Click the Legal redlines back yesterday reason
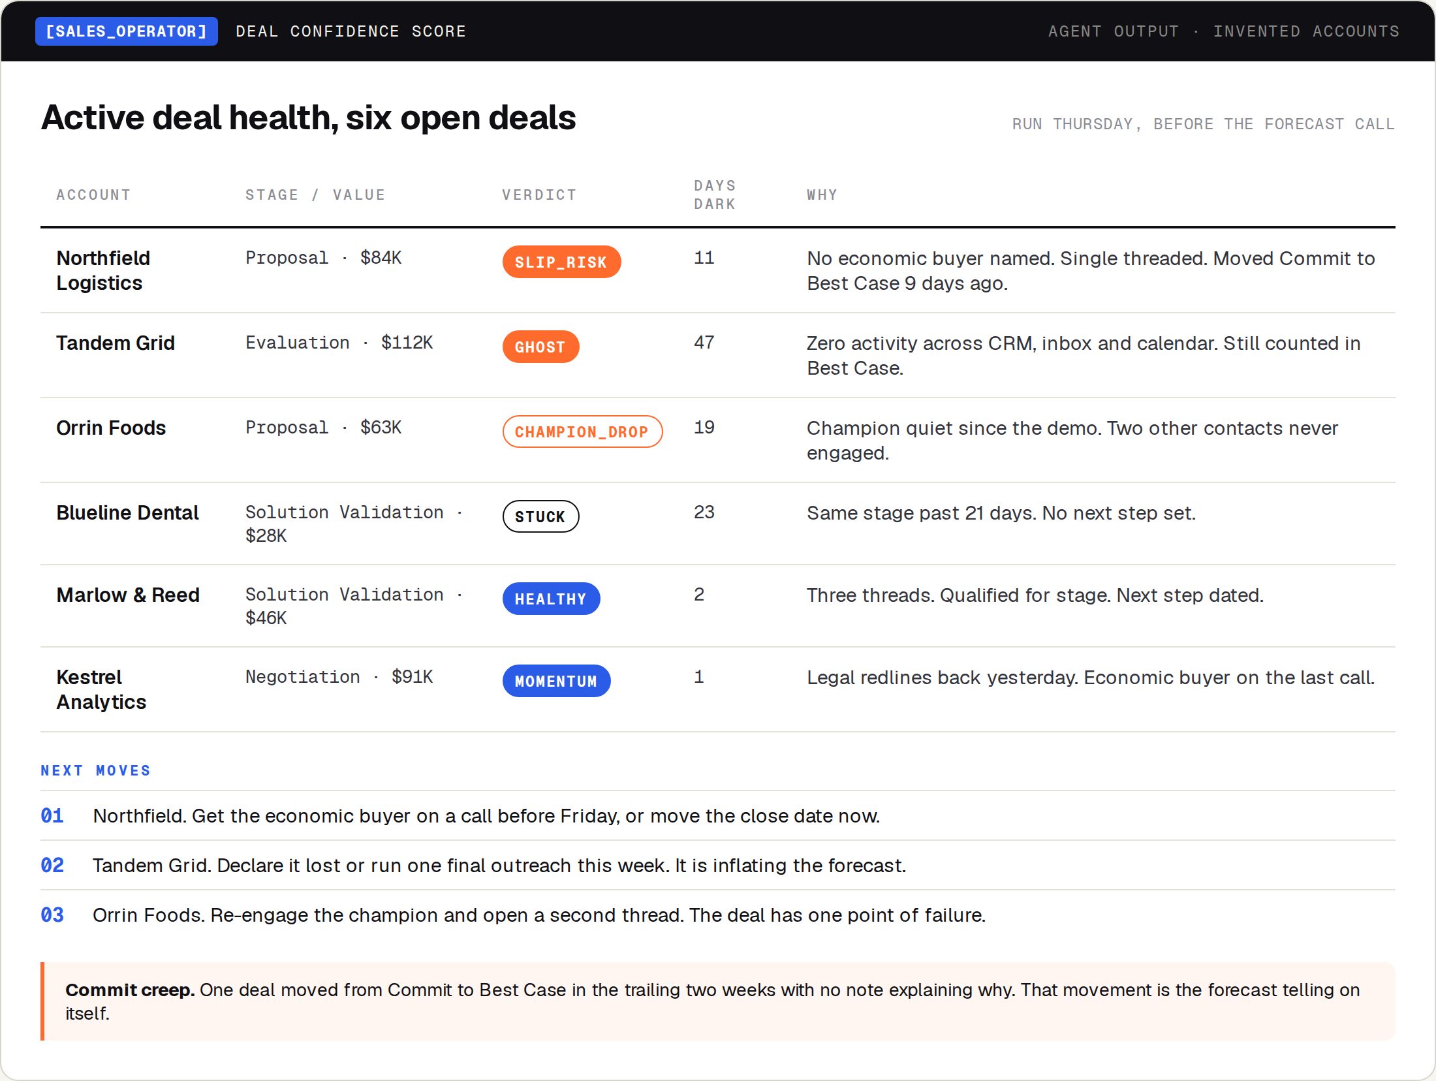Image resolution: width=1436 pixels, height=1081 pixels. [1091, 678]
